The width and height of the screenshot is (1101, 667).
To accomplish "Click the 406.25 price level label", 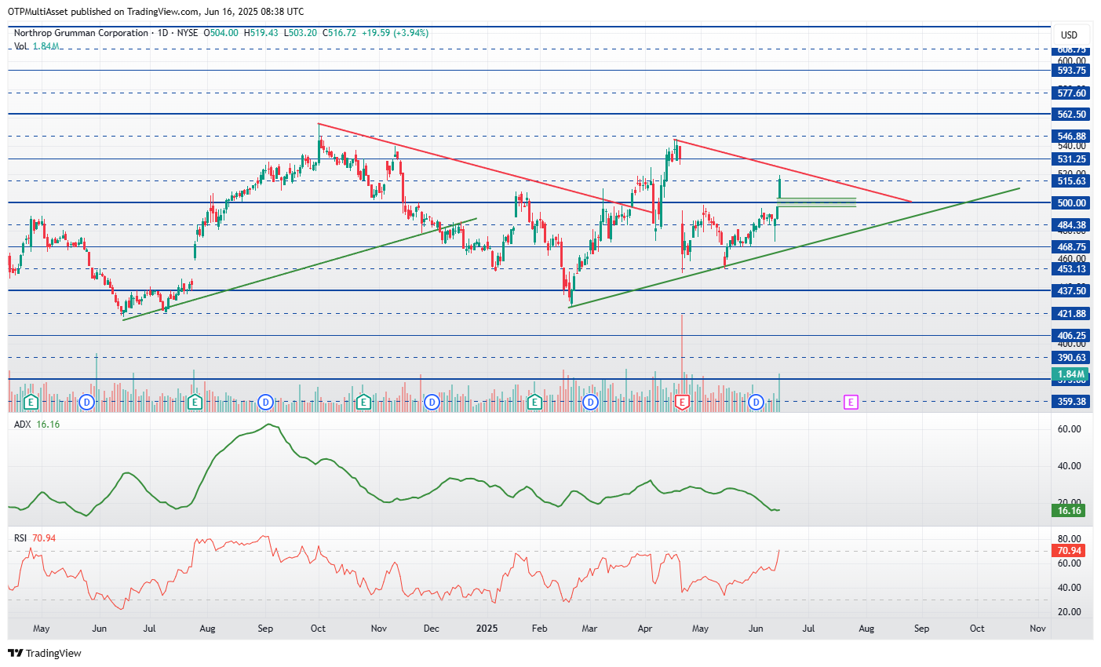I will 1072,336.
